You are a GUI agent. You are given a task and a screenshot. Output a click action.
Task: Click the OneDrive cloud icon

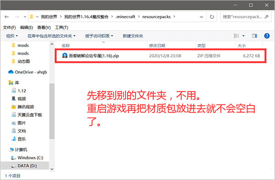coord(11,72)
